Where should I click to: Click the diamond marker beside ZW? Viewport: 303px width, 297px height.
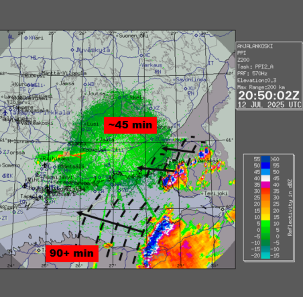(x=95, y=191)
